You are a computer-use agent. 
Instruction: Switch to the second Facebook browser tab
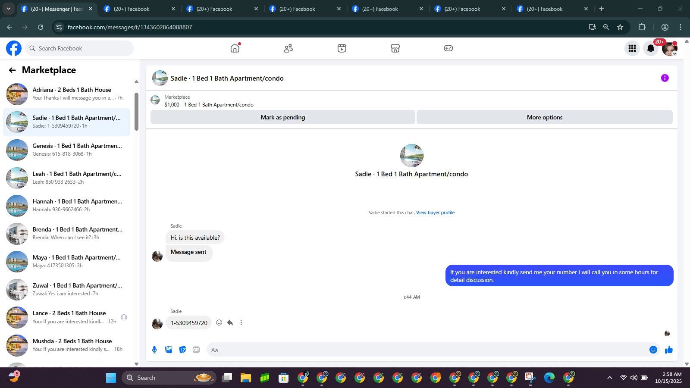(x=139, y=9)
